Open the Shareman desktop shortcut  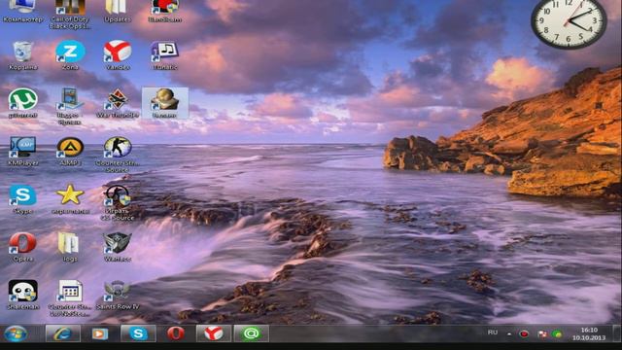point(22,295)
